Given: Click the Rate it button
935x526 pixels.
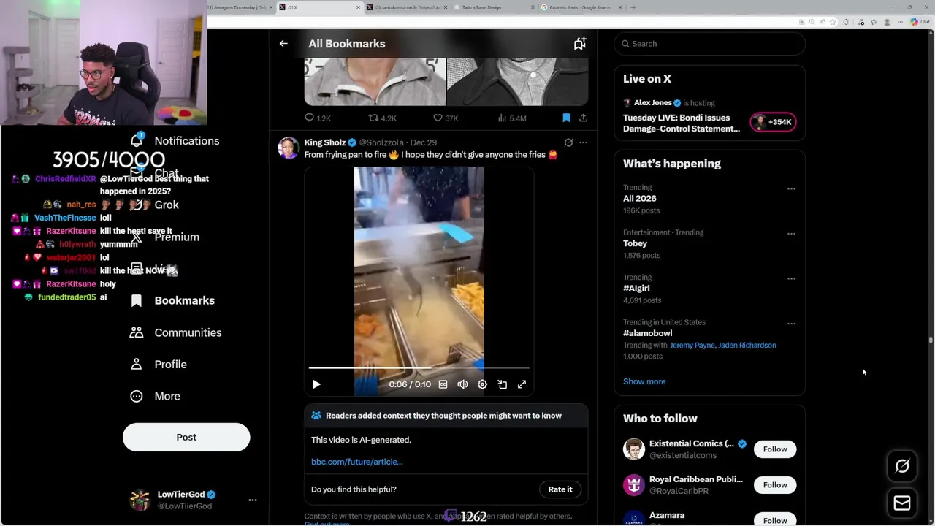Looking at the screenshot, I should 560,489.
